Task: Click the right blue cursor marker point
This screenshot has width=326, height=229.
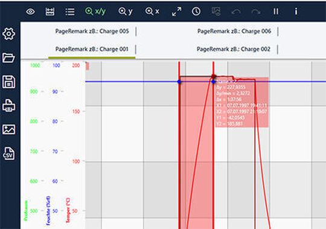Action: click(213, 82)
